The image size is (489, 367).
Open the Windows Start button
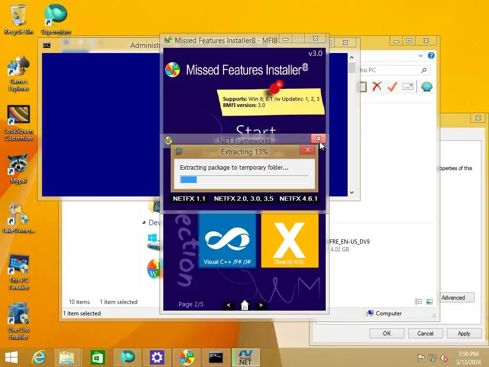11,357
